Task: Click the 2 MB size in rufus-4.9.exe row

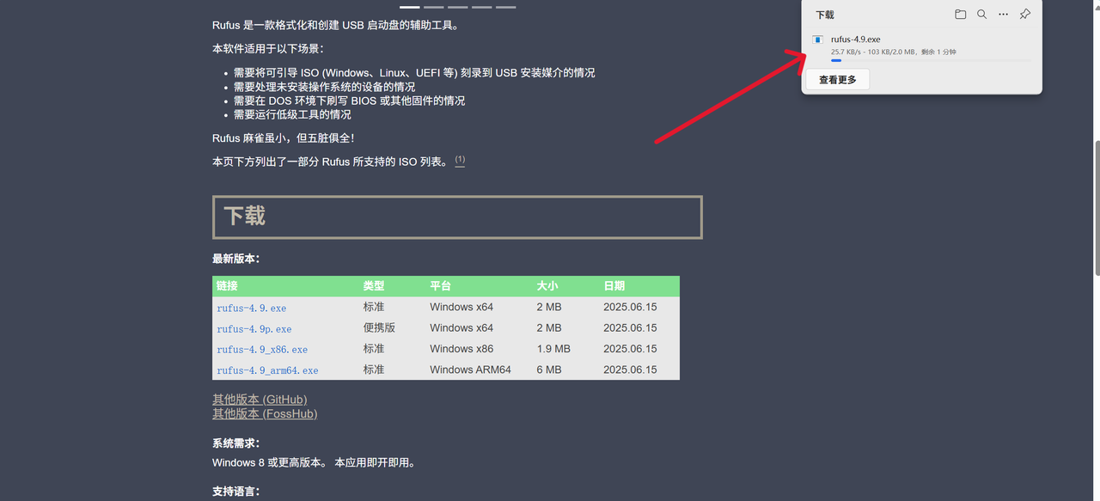Action: (549, 307)
